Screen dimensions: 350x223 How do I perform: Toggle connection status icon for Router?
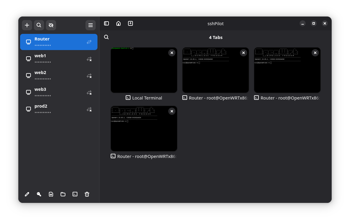(x=89, y=42)
